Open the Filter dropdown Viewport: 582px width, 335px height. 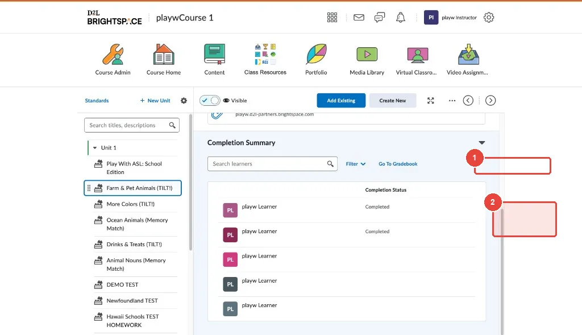tap(356, 164)
